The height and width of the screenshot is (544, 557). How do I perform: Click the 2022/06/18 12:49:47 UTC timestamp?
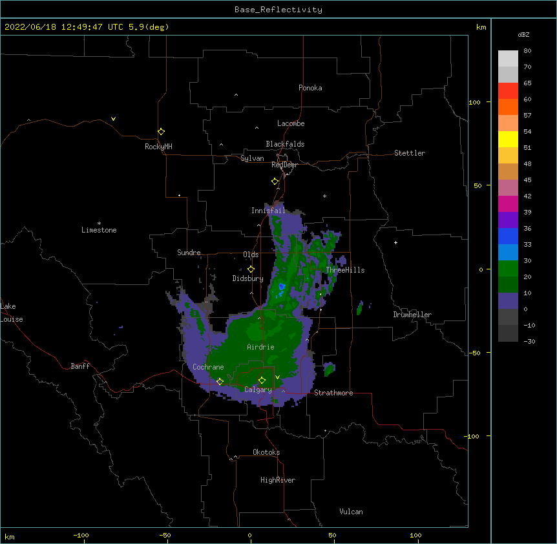tap(63, 27)
